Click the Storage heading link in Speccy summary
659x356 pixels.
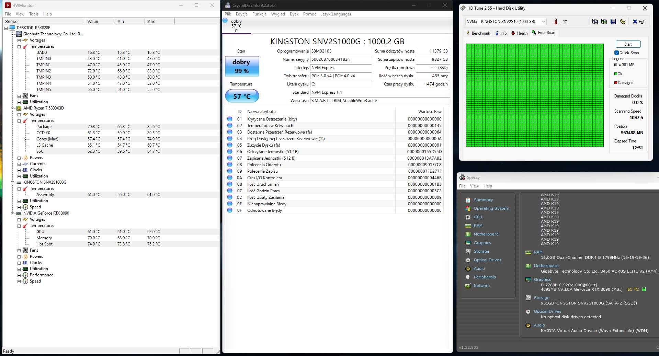(541, 298)
